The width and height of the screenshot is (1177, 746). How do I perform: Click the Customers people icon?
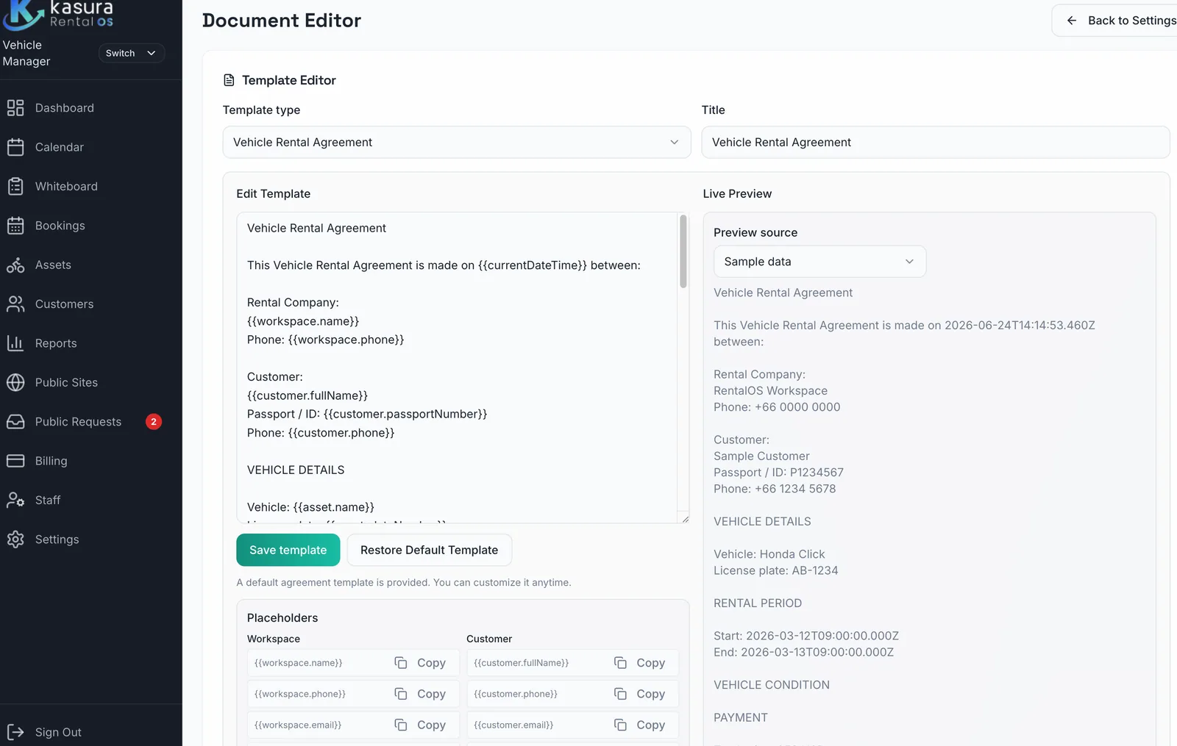[x=15, y=304]
